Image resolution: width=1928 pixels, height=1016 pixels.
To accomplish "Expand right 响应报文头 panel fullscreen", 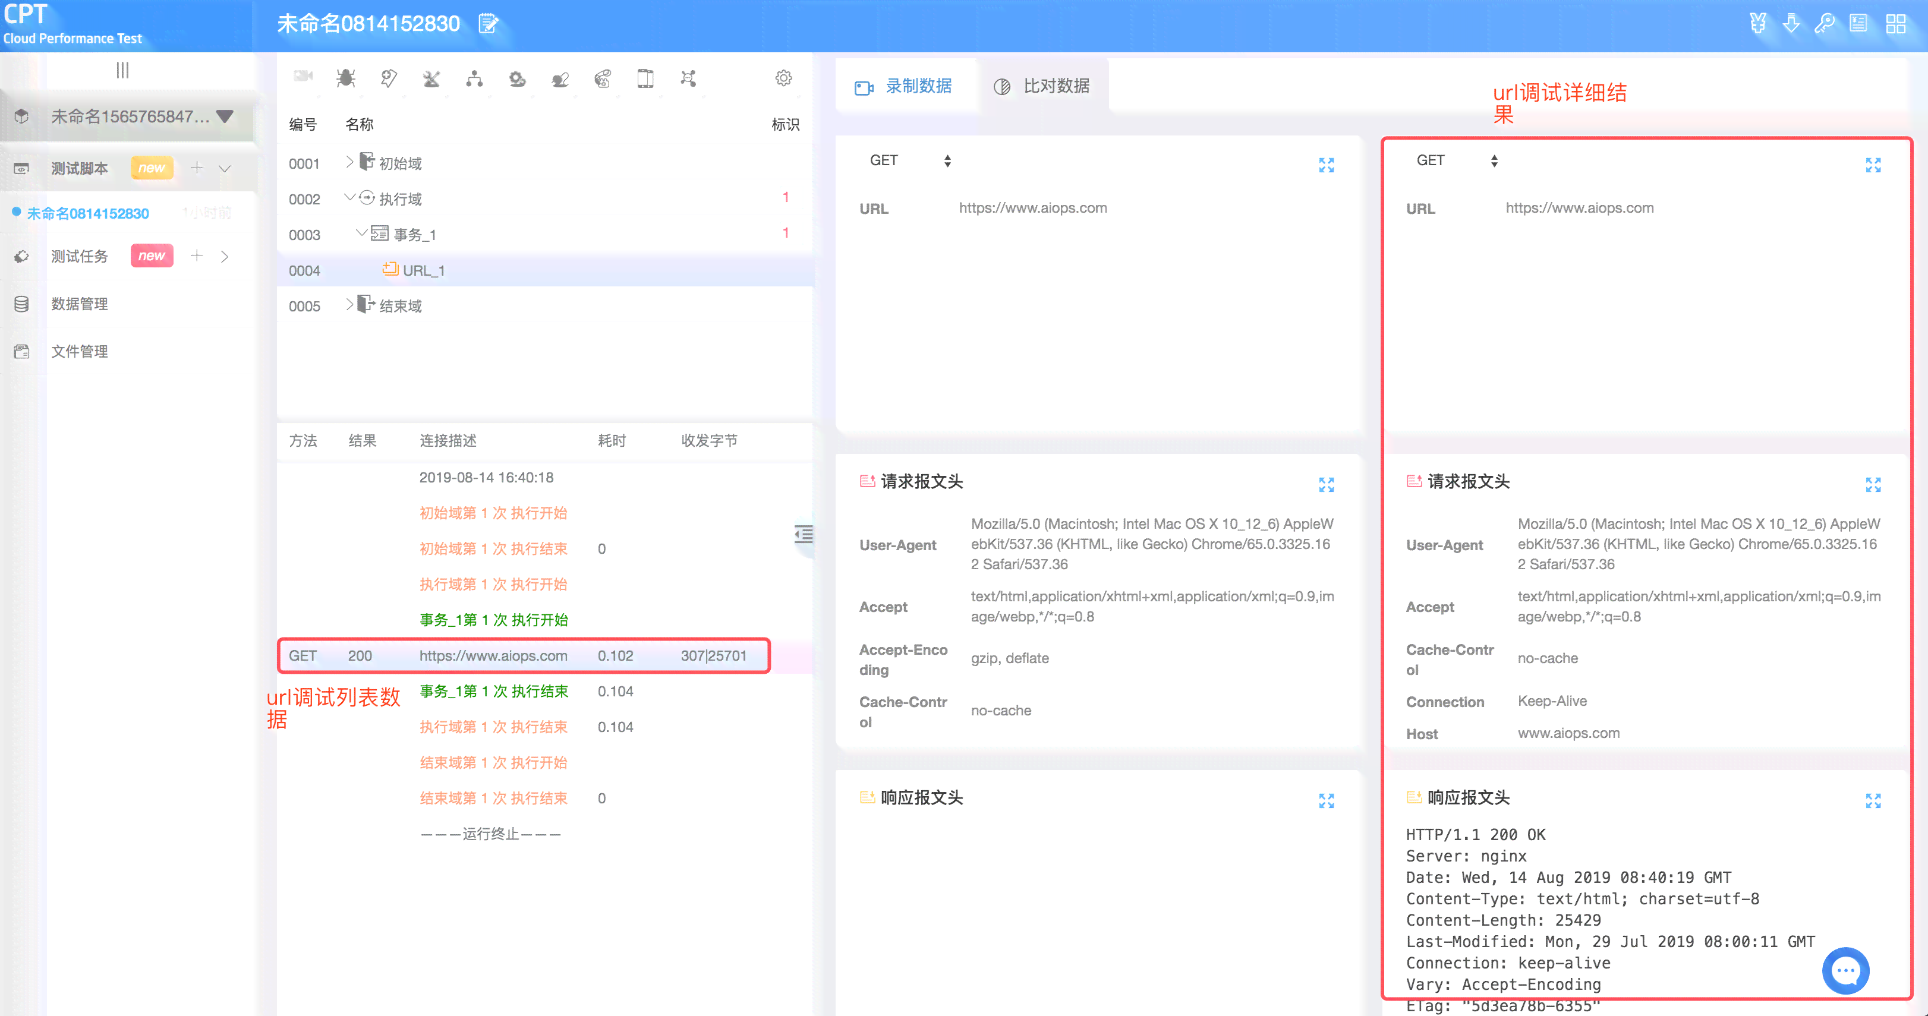I will [1873, 800].
